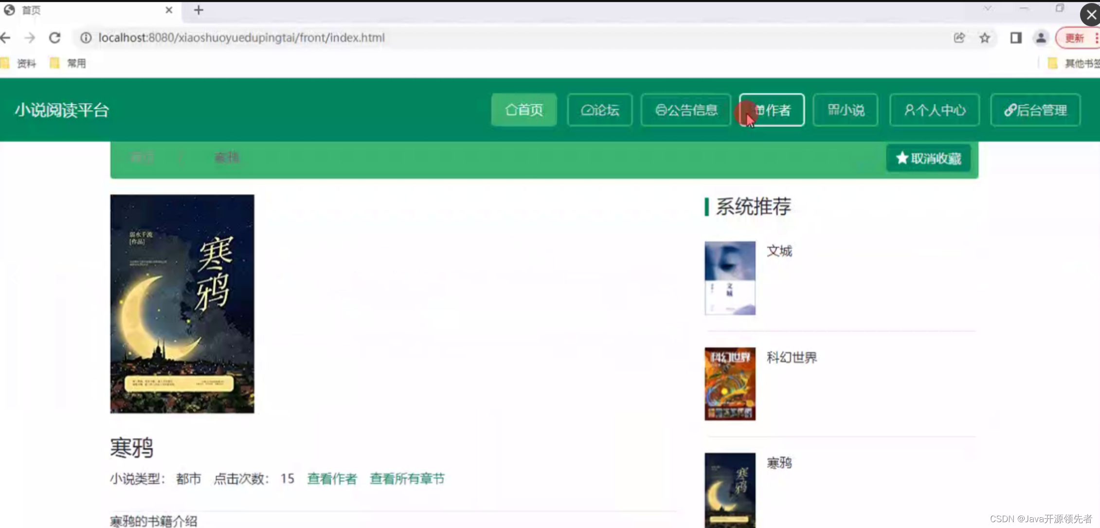Click the bookmark star icon
The height and width of the screenshot is (528, 1100).
point(985,37)
